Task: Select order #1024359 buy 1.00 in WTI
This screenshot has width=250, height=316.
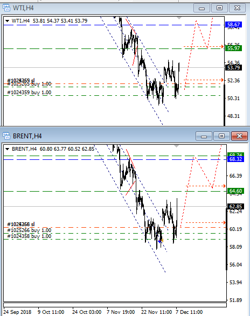Action: (29, 93)
